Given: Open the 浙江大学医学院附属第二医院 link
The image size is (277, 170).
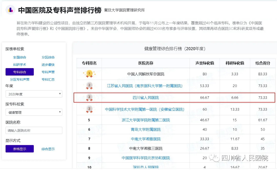Looking at the screenshot, I should tap(146, 120).
